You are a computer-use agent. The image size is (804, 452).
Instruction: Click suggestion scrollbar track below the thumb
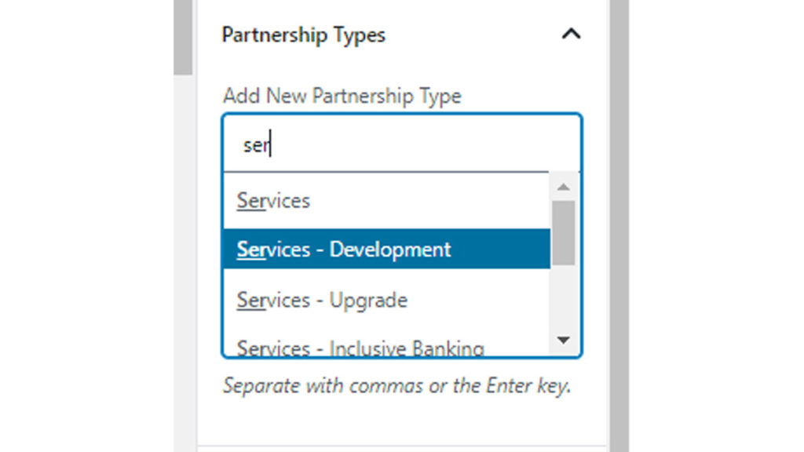[563, 302]
